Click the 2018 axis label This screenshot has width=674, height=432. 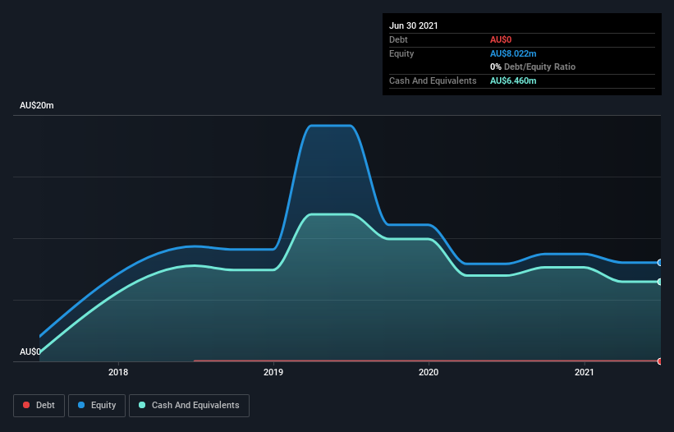tap(118, 372)
